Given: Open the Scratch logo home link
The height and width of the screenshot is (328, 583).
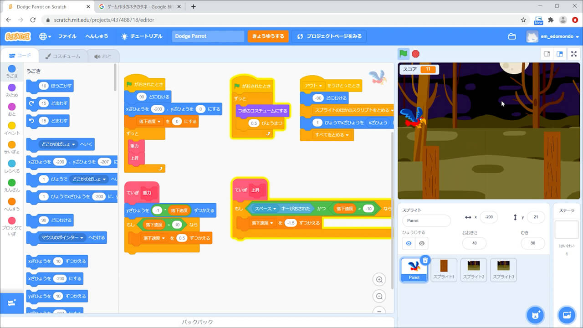Looking at the screenshot, I should pos(18,36).
